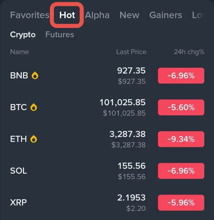Viewport: 214px width, 220px height.
Task: Switch to the New listings tab
Action: (129, 15)
